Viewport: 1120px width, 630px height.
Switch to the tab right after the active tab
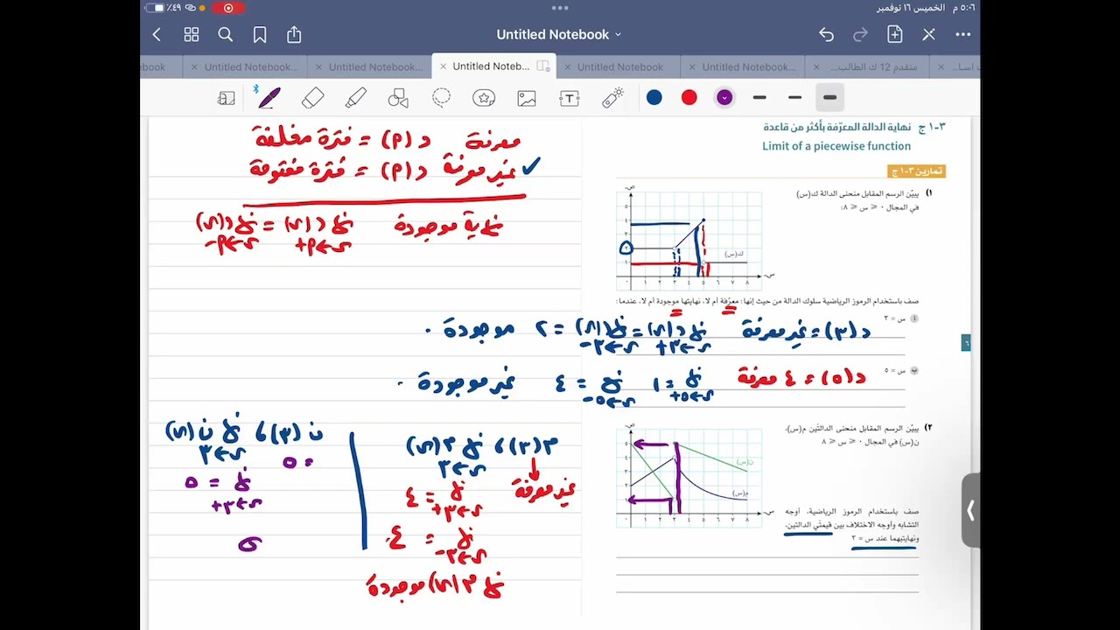coord(619,66)
